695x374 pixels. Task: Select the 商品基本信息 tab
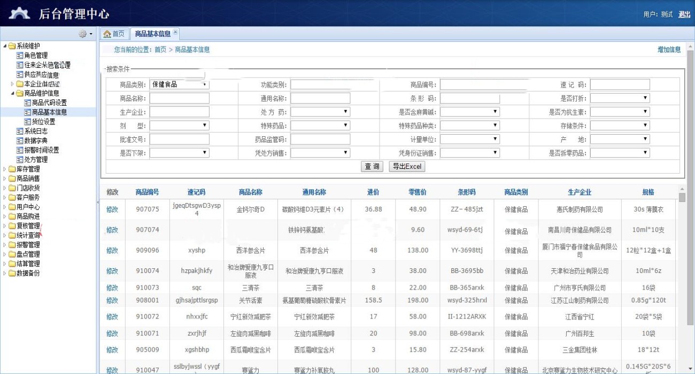tap(155, 34)
